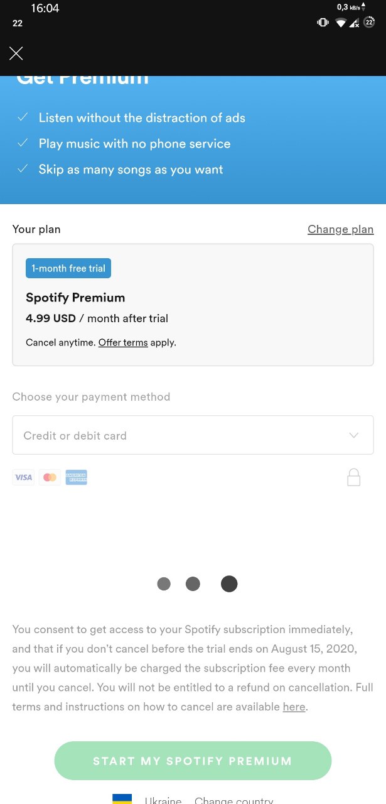Click the Visa card icon
The height and width of the screenshot is (804, 386).
tap(23, 477)
